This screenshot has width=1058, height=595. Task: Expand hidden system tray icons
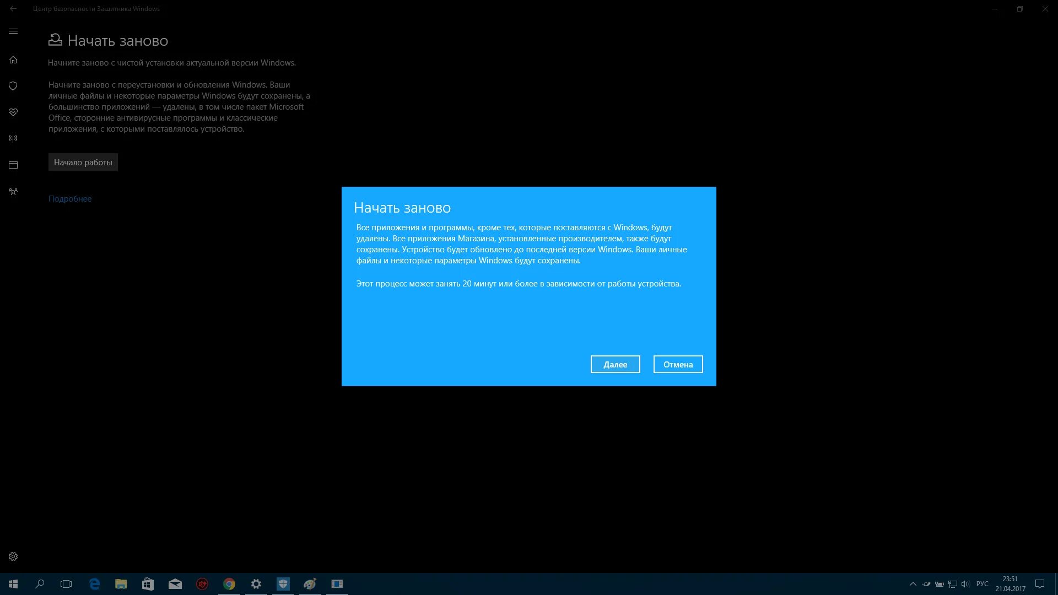click(913, 584)
